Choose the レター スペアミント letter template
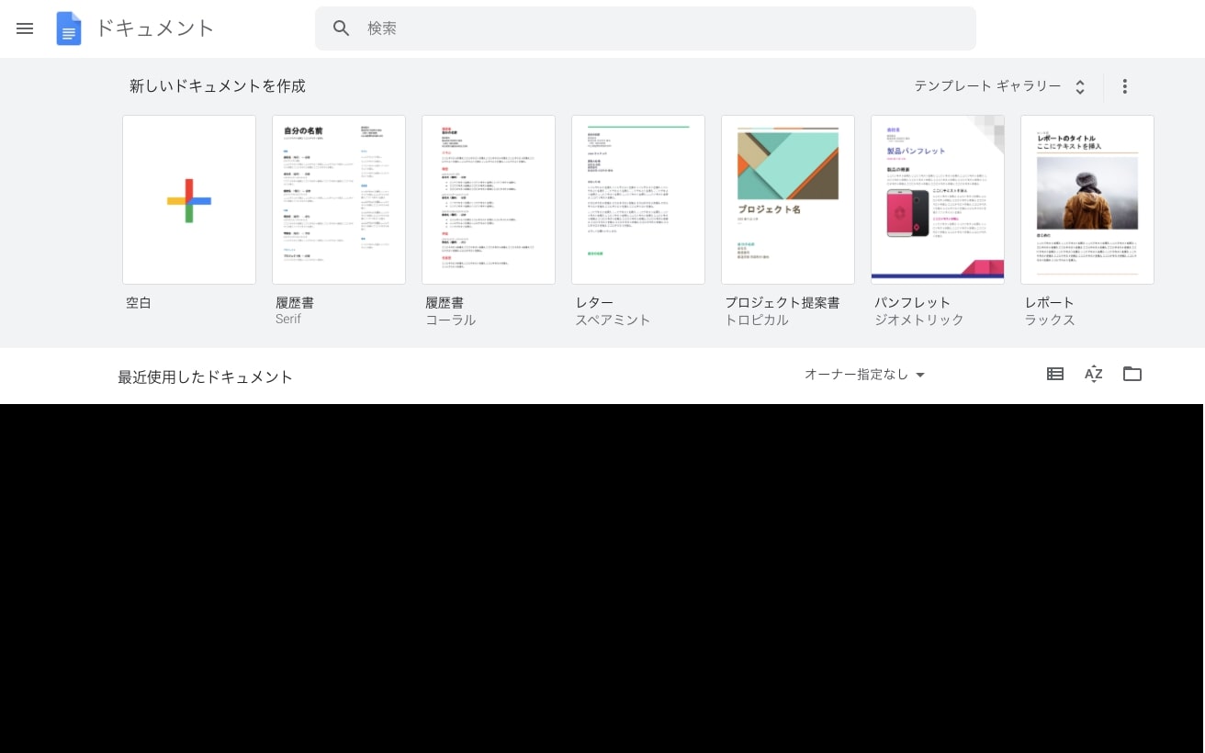The width and height of the screenshot is (1205, 753). [x=638, y=199]
